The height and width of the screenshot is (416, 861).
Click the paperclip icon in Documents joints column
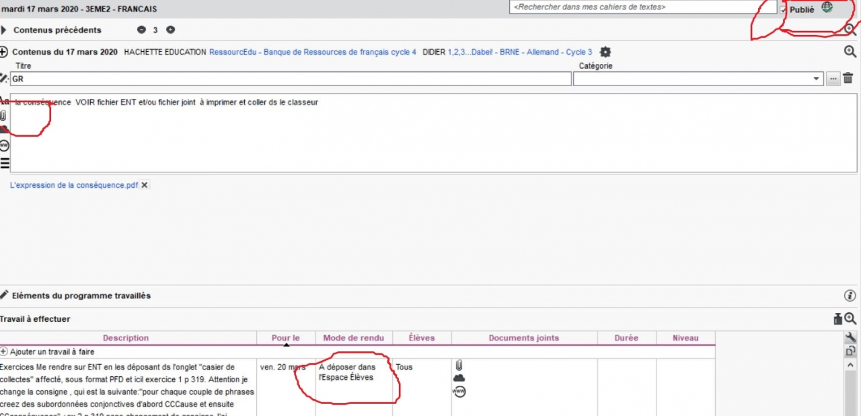[459, 366]
